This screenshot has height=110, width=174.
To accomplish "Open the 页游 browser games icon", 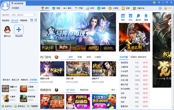I will click(x=76, y=8).
